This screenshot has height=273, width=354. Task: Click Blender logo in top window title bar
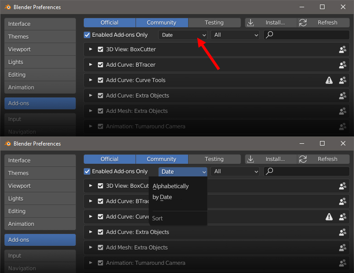pos(8,7)
